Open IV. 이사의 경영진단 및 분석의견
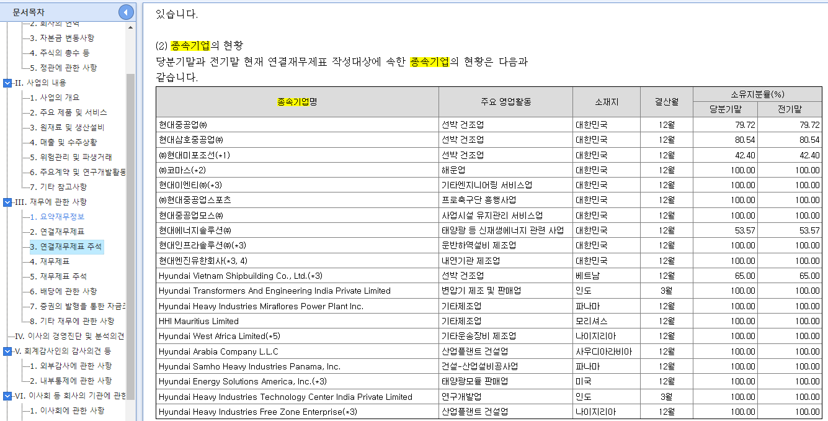 click(69, 336)
